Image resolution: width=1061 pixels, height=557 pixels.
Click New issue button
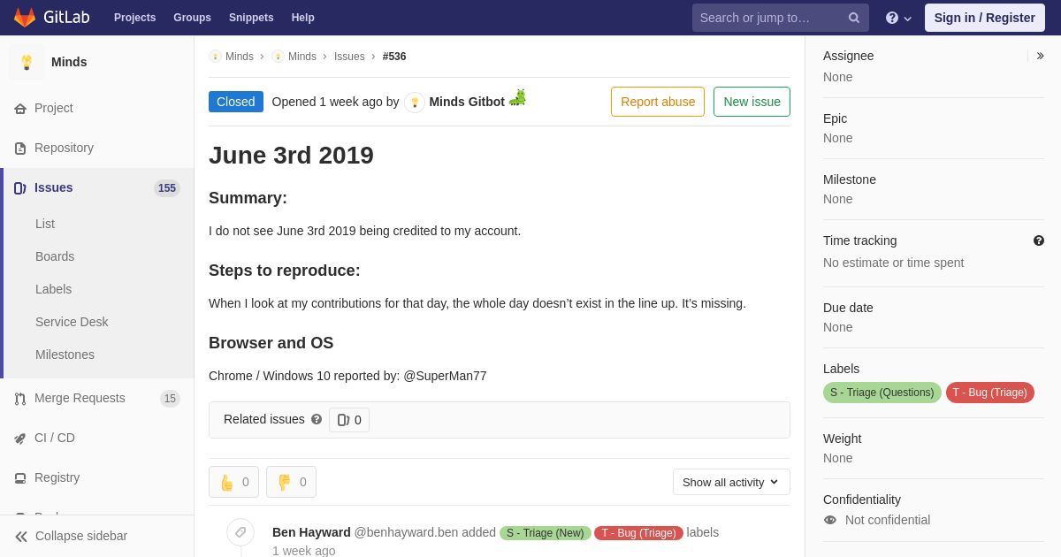752,102
